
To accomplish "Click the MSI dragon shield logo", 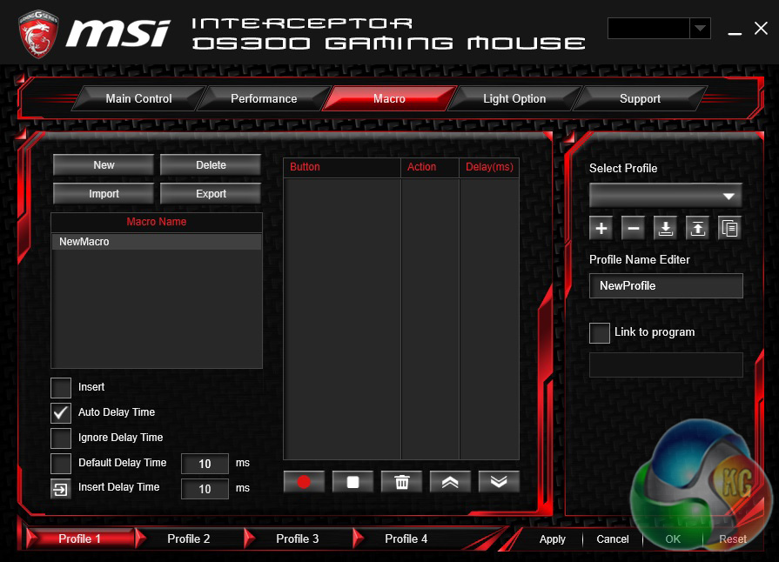I will pyautogui.click(x=39, y=34).
